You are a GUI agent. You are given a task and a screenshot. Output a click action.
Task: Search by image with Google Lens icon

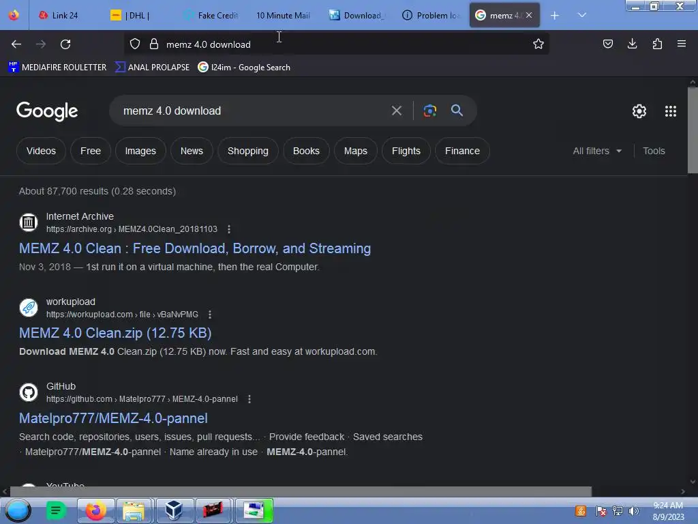coord(429,111)
